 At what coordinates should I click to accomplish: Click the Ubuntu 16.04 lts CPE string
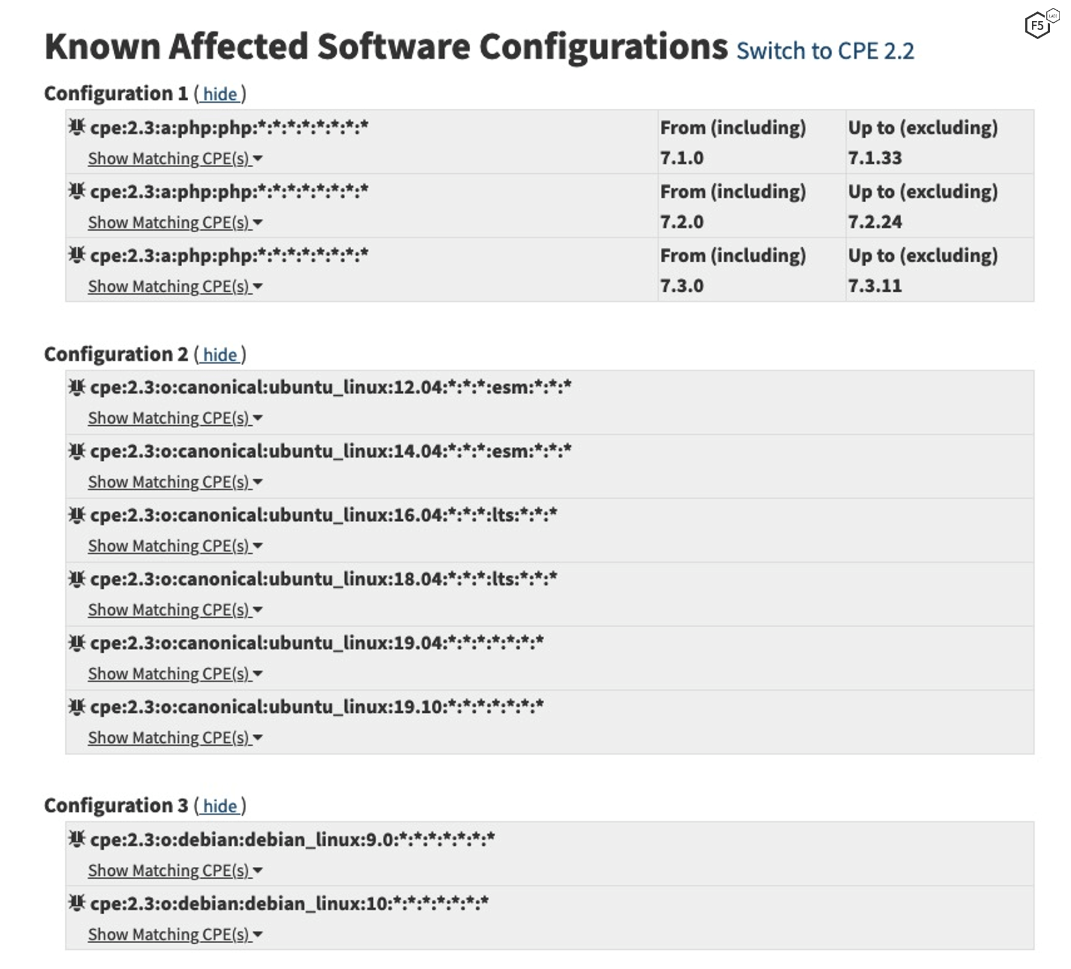(324, 515)
